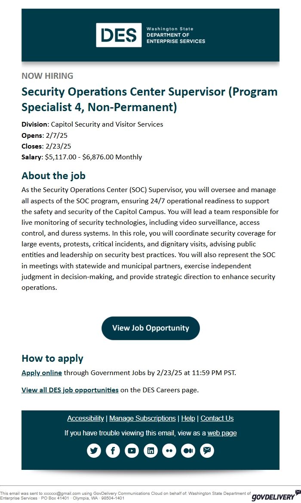
Task: View email as a web page link
Action: [x=222, y=433]
